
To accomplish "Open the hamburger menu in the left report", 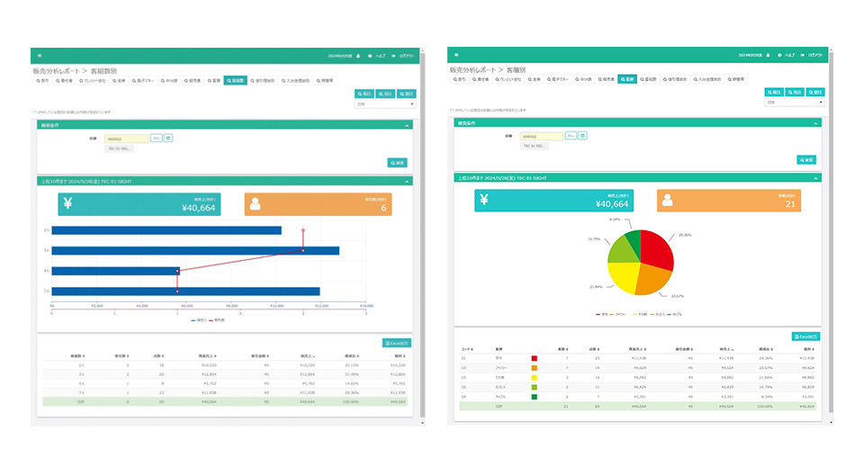I will (38, 55).
